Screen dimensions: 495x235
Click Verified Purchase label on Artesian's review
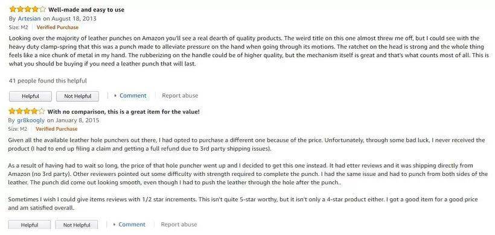coord(57,27)
